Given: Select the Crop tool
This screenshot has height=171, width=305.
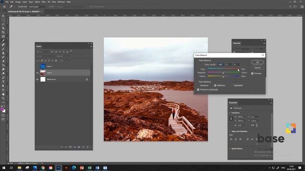Looking at the screenshot, I should 3,32.
